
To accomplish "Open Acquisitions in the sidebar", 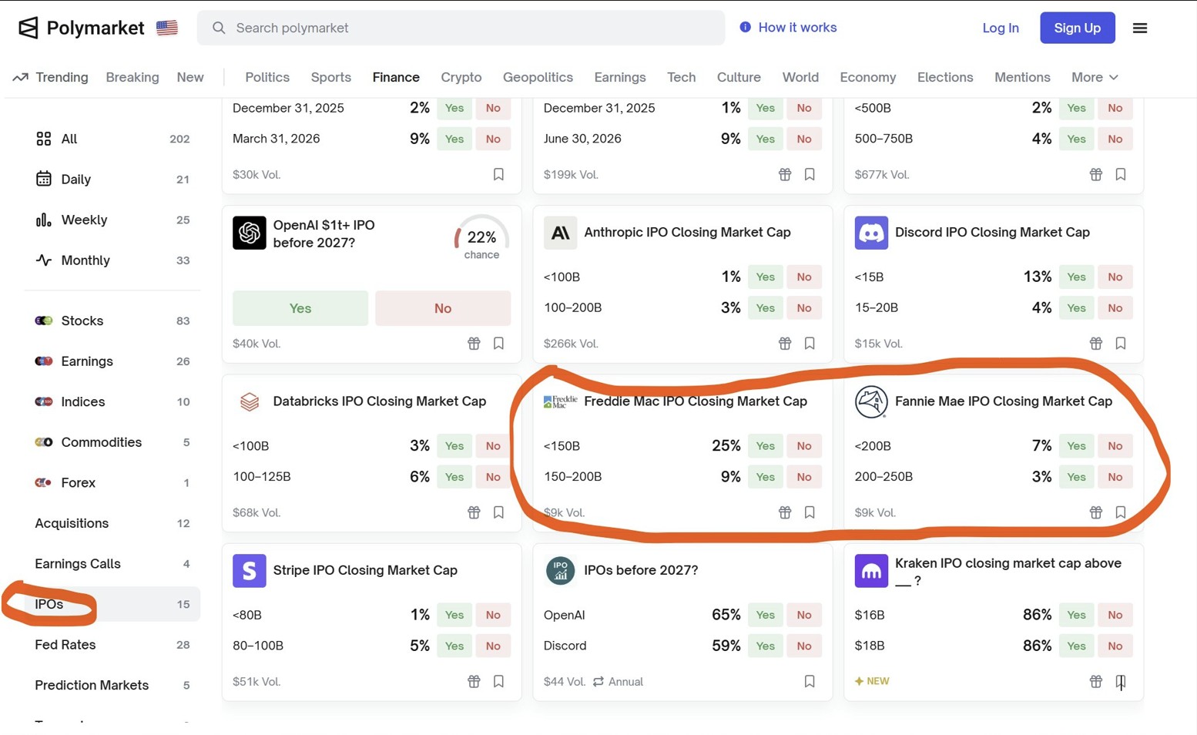I will click(x=112, y=523).
